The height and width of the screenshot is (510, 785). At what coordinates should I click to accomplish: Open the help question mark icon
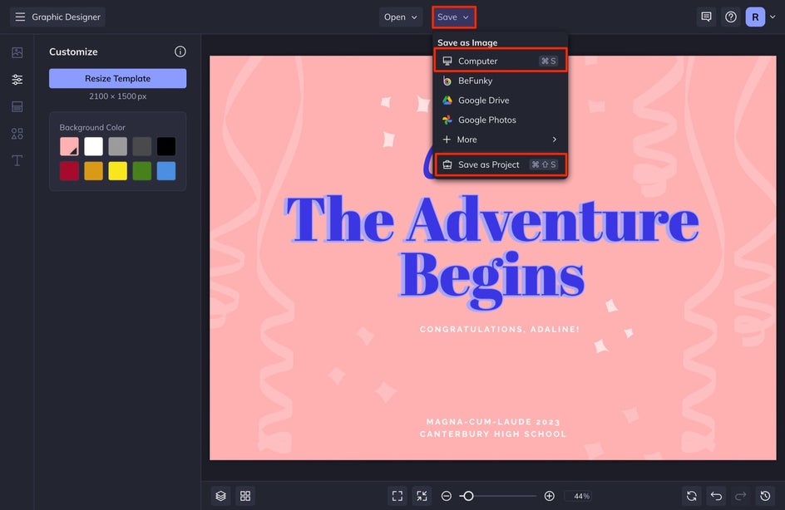731,17
